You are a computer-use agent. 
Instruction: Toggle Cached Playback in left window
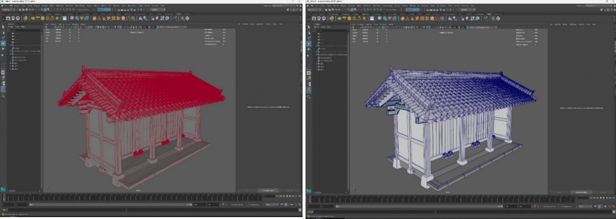pos(286,205)
